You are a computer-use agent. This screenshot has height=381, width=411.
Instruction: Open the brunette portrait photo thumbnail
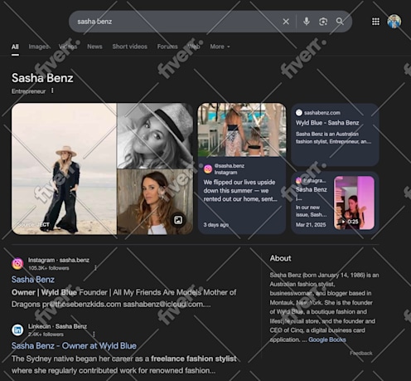[x=155, y=202]
